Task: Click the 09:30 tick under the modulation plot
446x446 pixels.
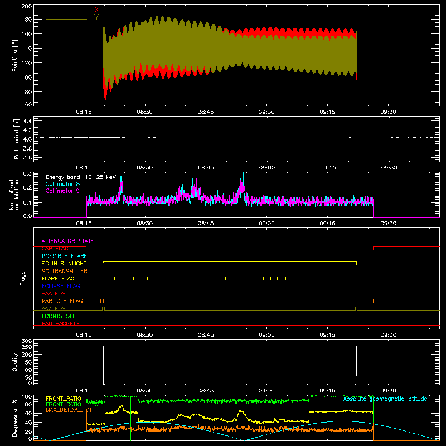Action: (388, 224)
